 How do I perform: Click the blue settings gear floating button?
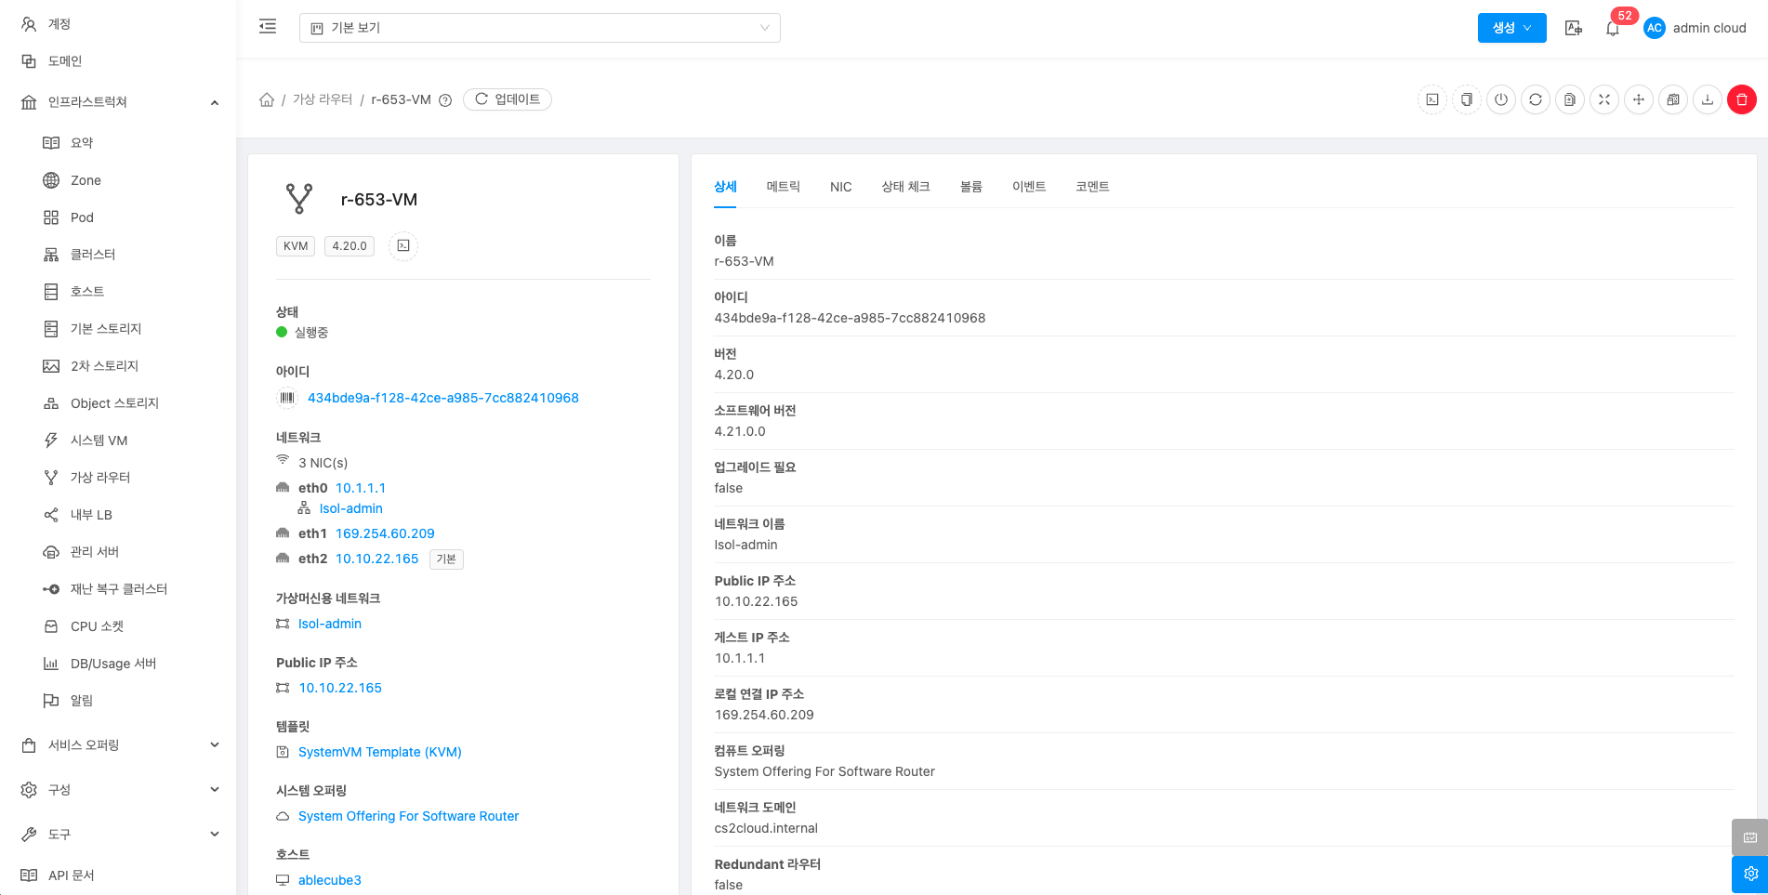(x=1749, y=875)
